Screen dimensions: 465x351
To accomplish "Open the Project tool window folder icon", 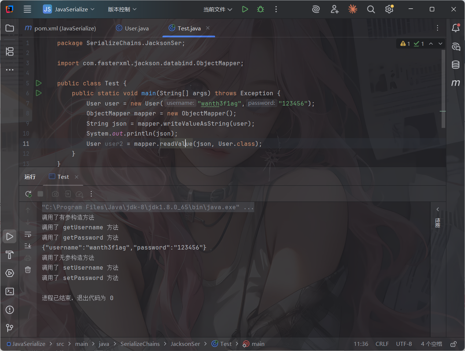I will pos(10,28).
